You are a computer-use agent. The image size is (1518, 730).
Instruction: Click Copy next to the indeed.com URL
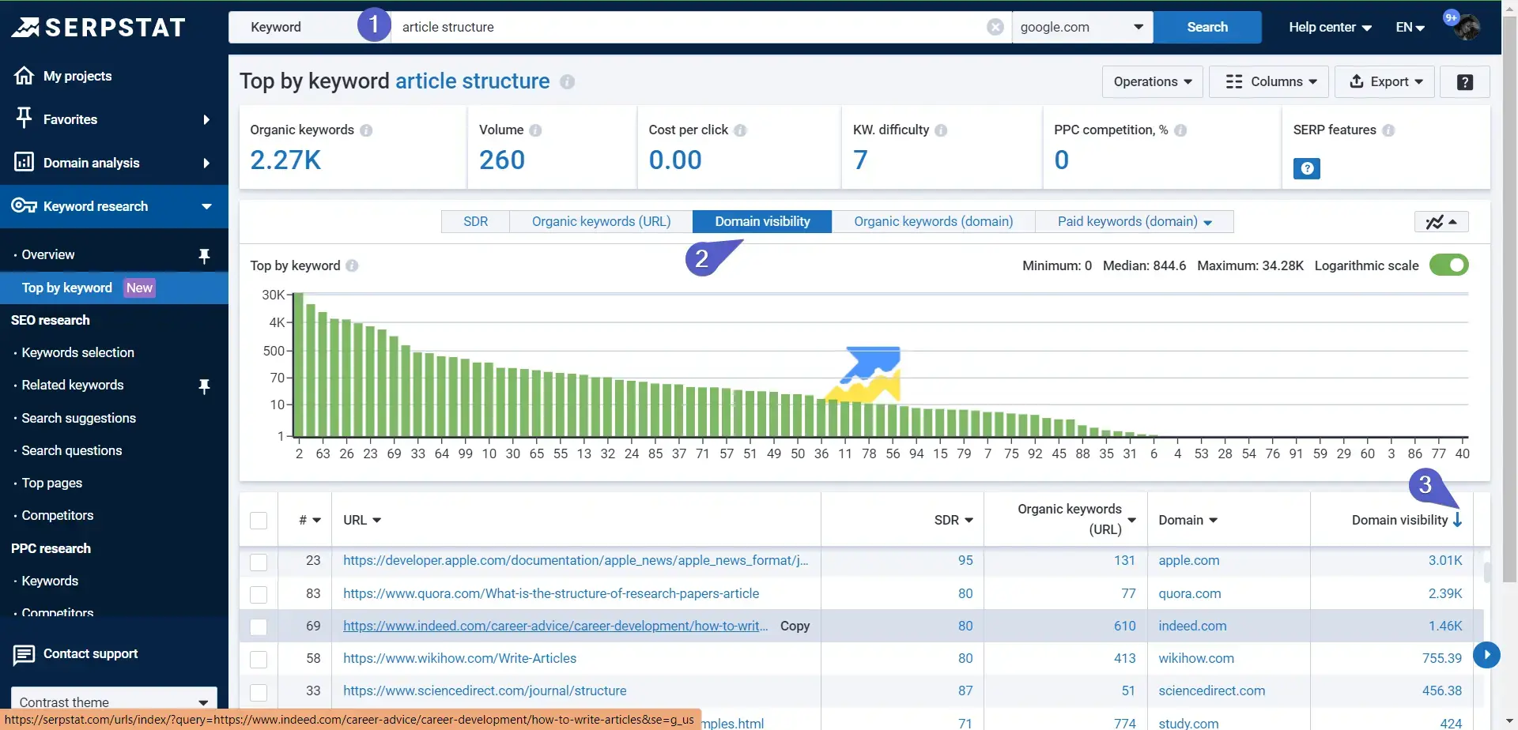pyautogui.click(x=795, y=626)
